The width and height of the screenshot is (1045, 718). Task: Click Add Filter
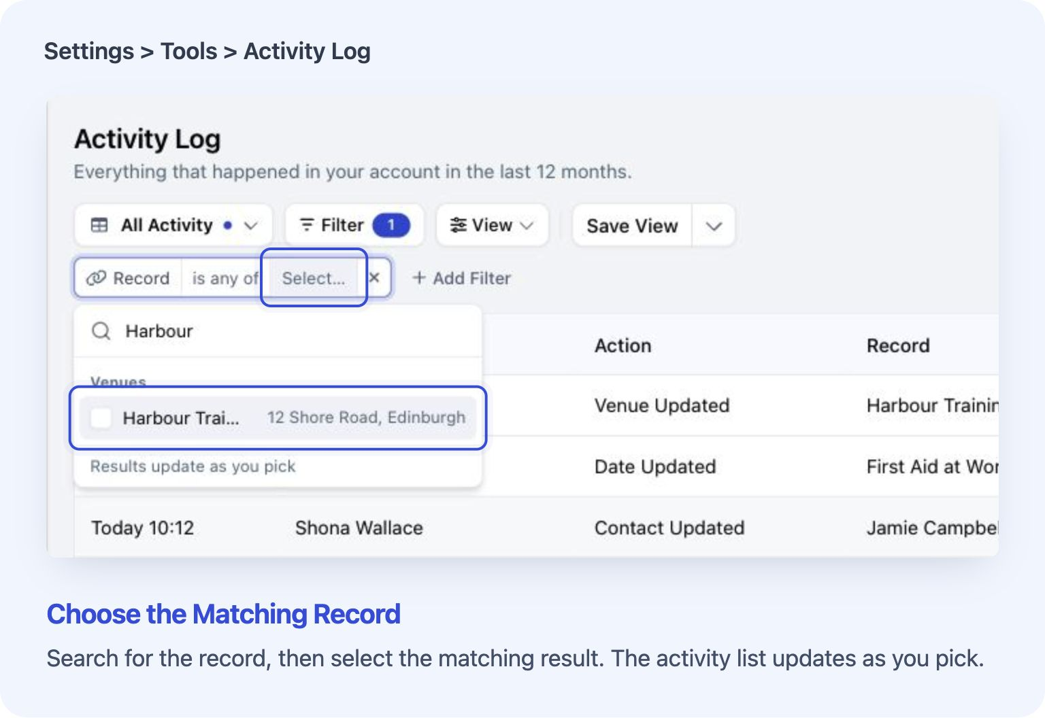coord(462,278)
